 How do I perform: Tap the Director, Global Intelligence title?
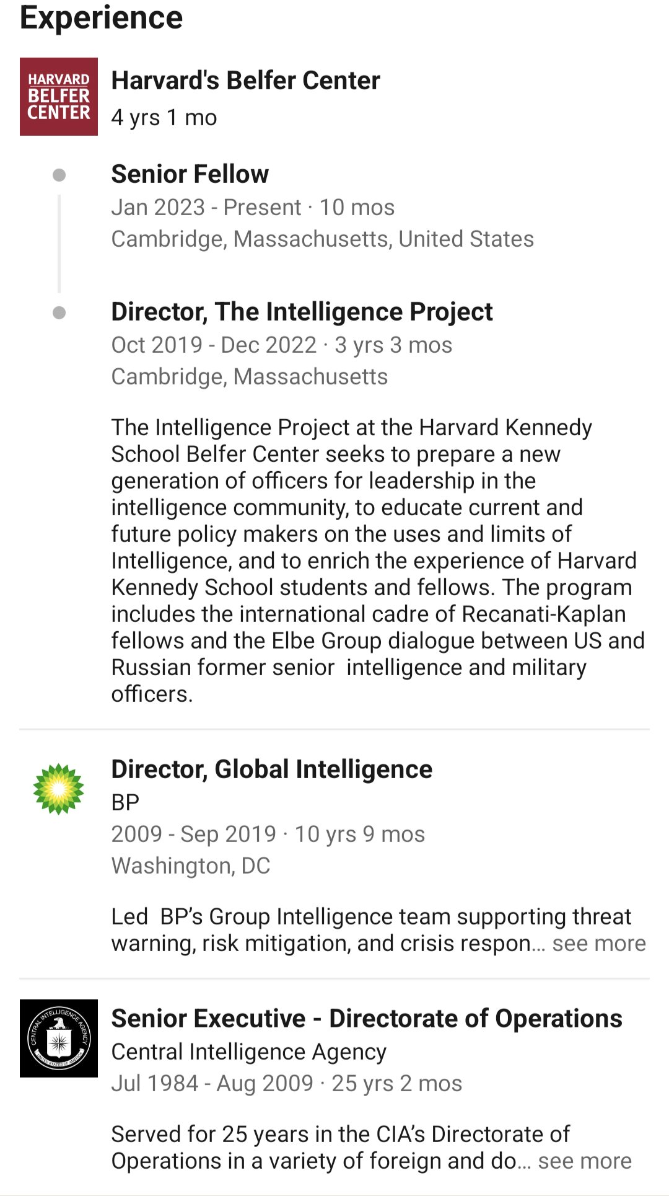tap(271, 769)
